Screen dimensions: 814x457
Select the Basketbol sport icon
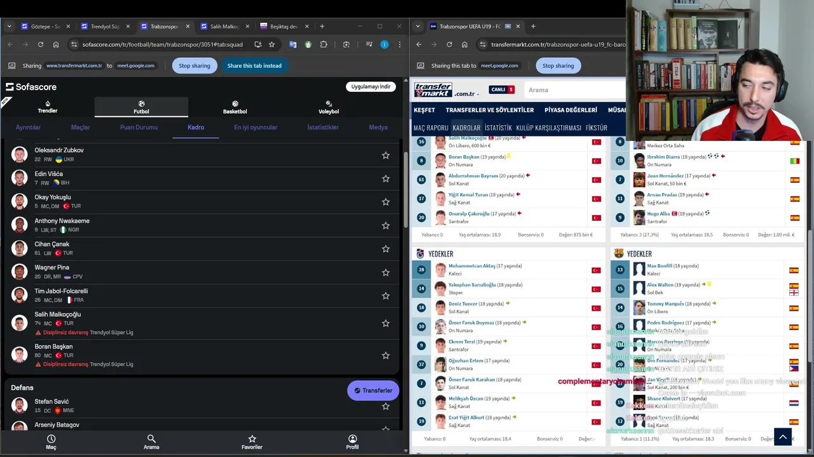point(235,107)
